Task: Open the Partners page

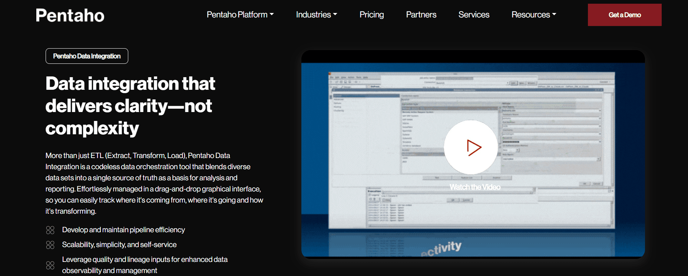Action: [x=421, y=14]
